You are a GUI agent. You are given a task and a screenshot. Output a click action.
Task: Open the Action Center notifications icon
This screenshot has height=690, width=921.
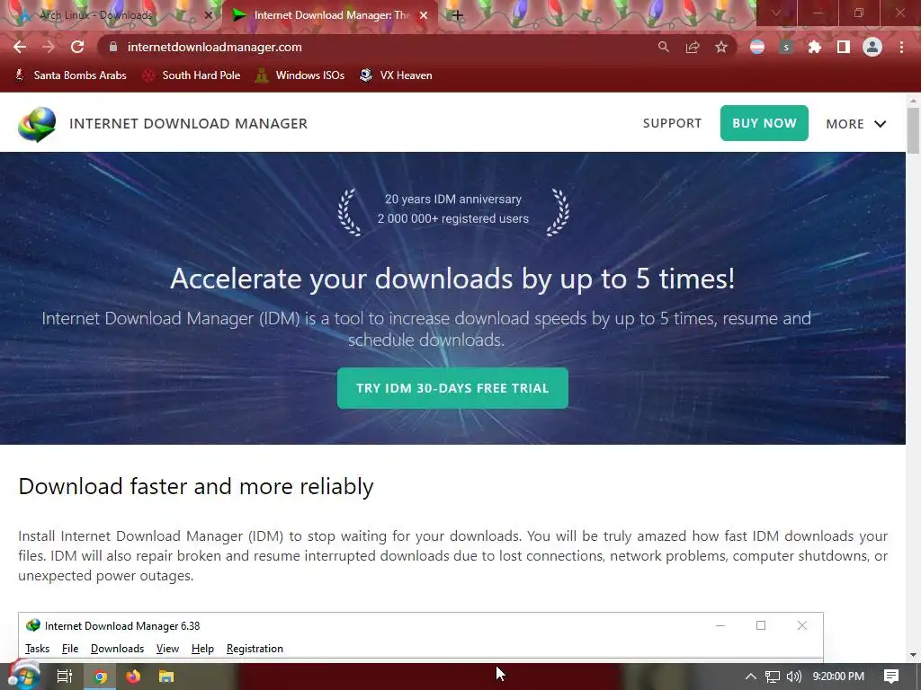pos(891,677)
